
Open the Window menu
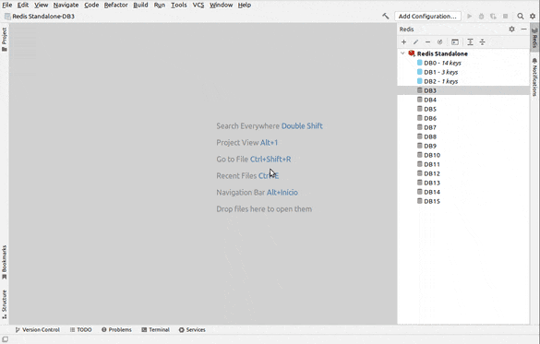click(x=222, y=5)
